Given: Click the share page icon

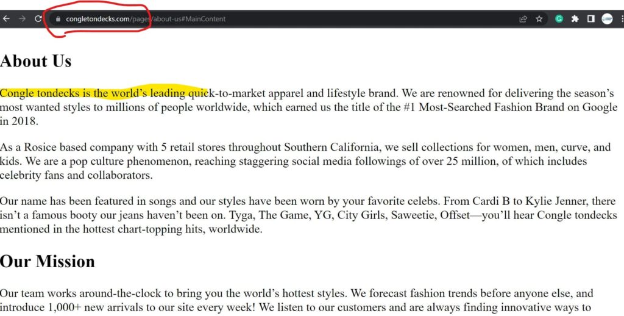Looking at the screenshot, I should coord(523,19).
